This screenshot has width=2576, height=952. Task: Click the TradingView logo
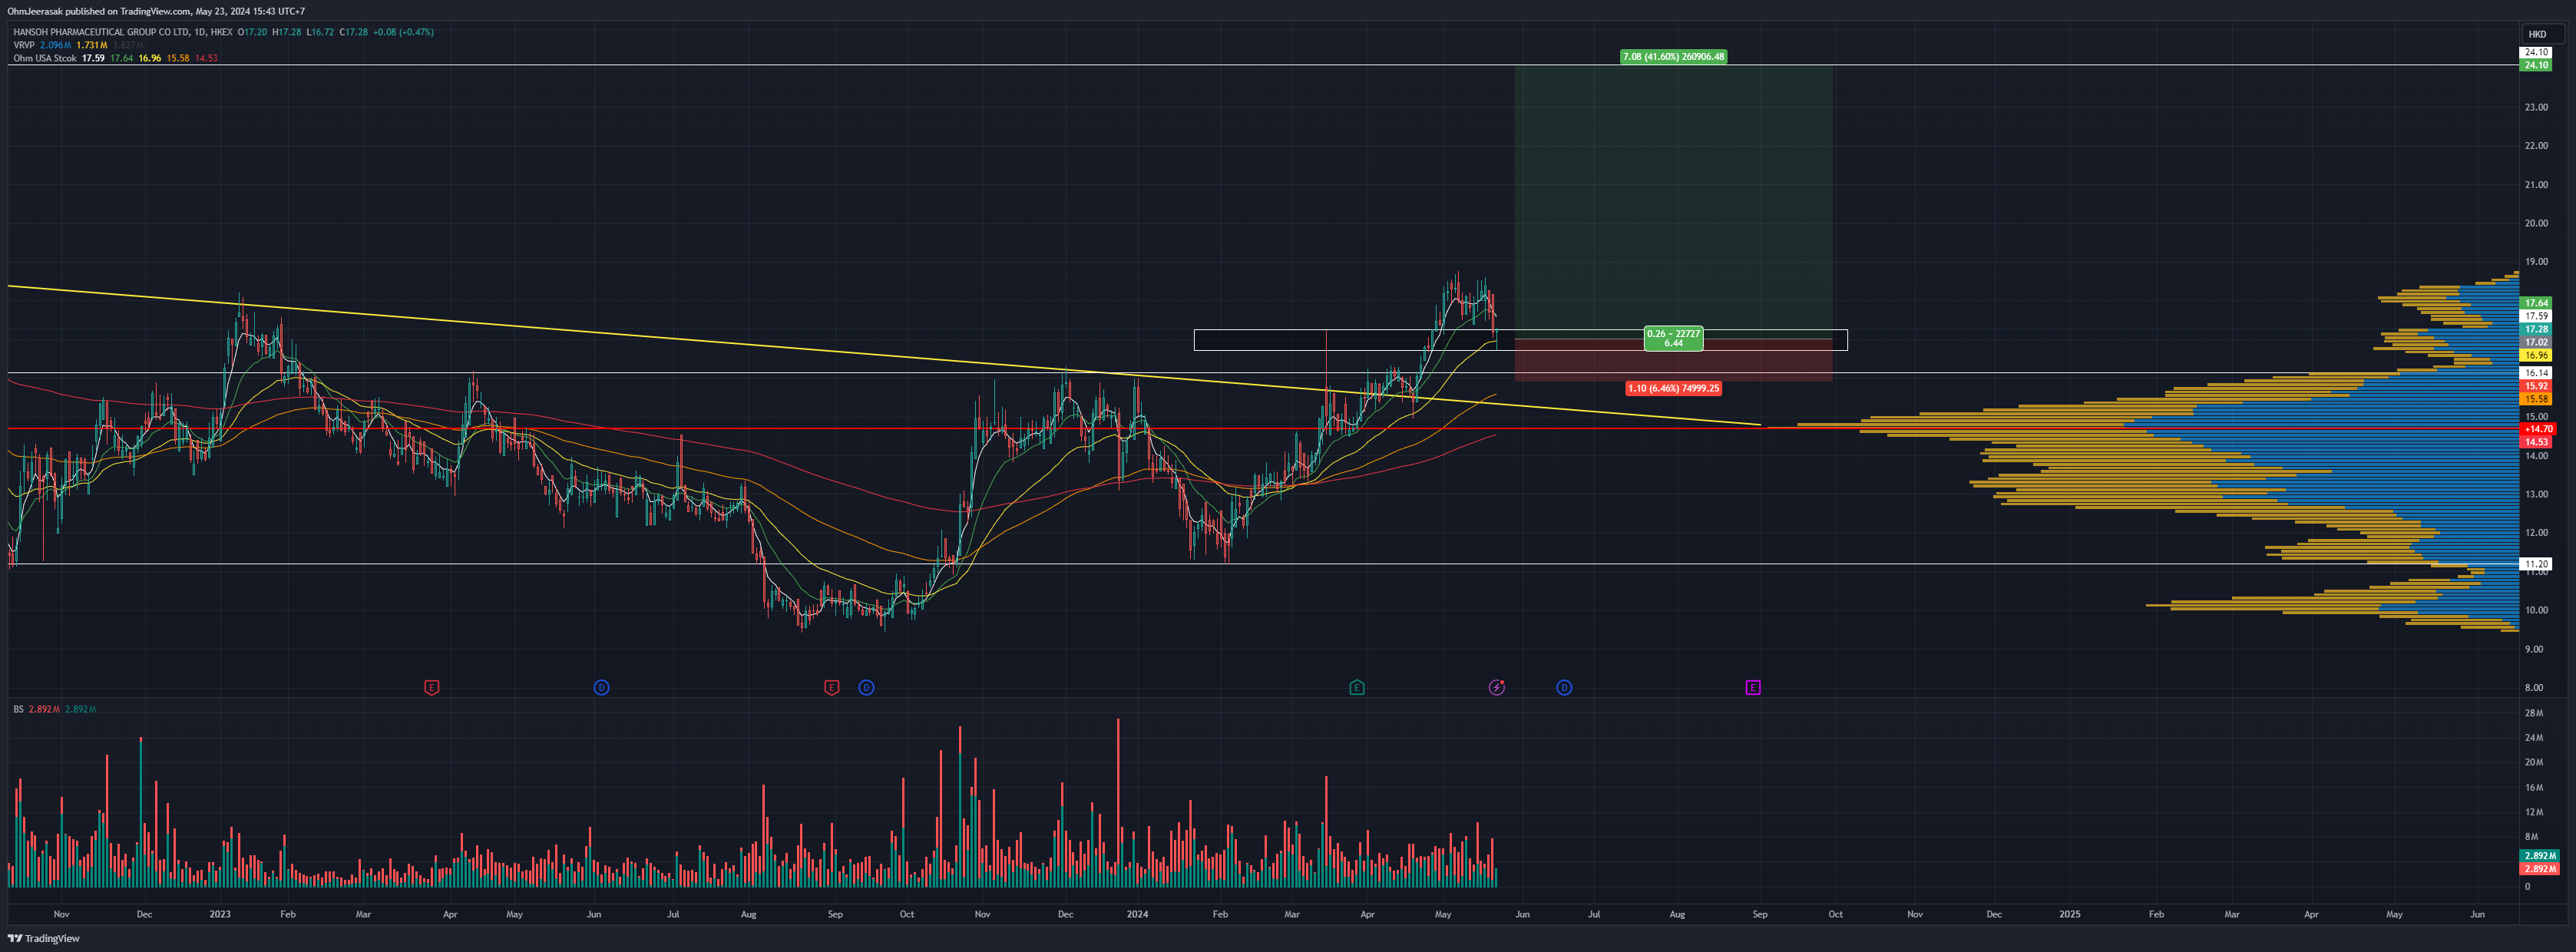pyautogui.click(x=43, y=938)
